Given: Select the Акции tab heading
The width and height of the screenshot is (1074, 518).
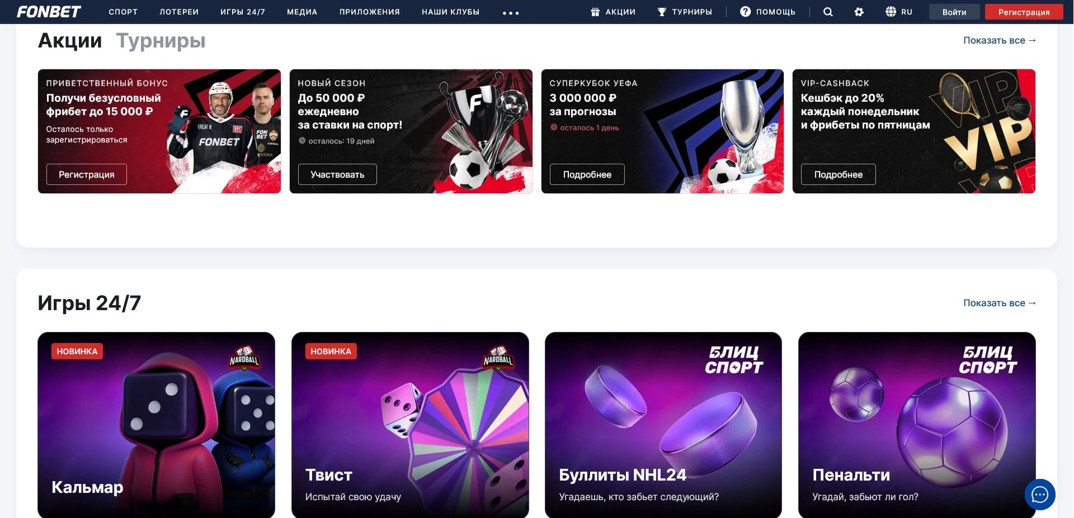Looking at the screenshot, I should click(70, 41).
